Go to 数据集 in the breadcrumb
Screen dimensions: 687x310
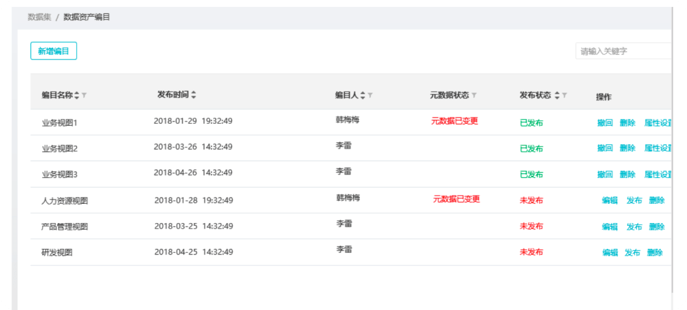point(39,17)
